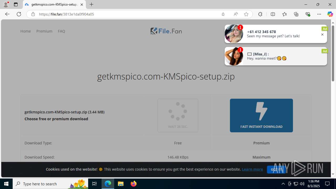Viewport: 336px width, 189px height.
Task: Dismiss the +61 412 345 678 ad
Action: pyautogui.click(x=322, y=34)
